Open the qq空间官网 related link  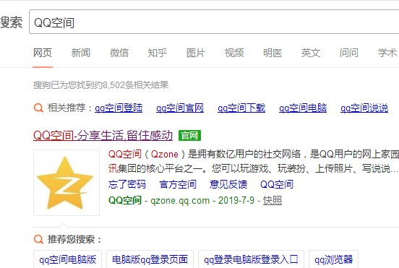tap(180, 108)
